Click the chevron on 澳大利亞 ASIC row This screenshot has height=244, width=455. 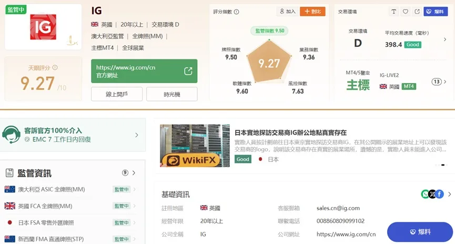click(134, 189)
